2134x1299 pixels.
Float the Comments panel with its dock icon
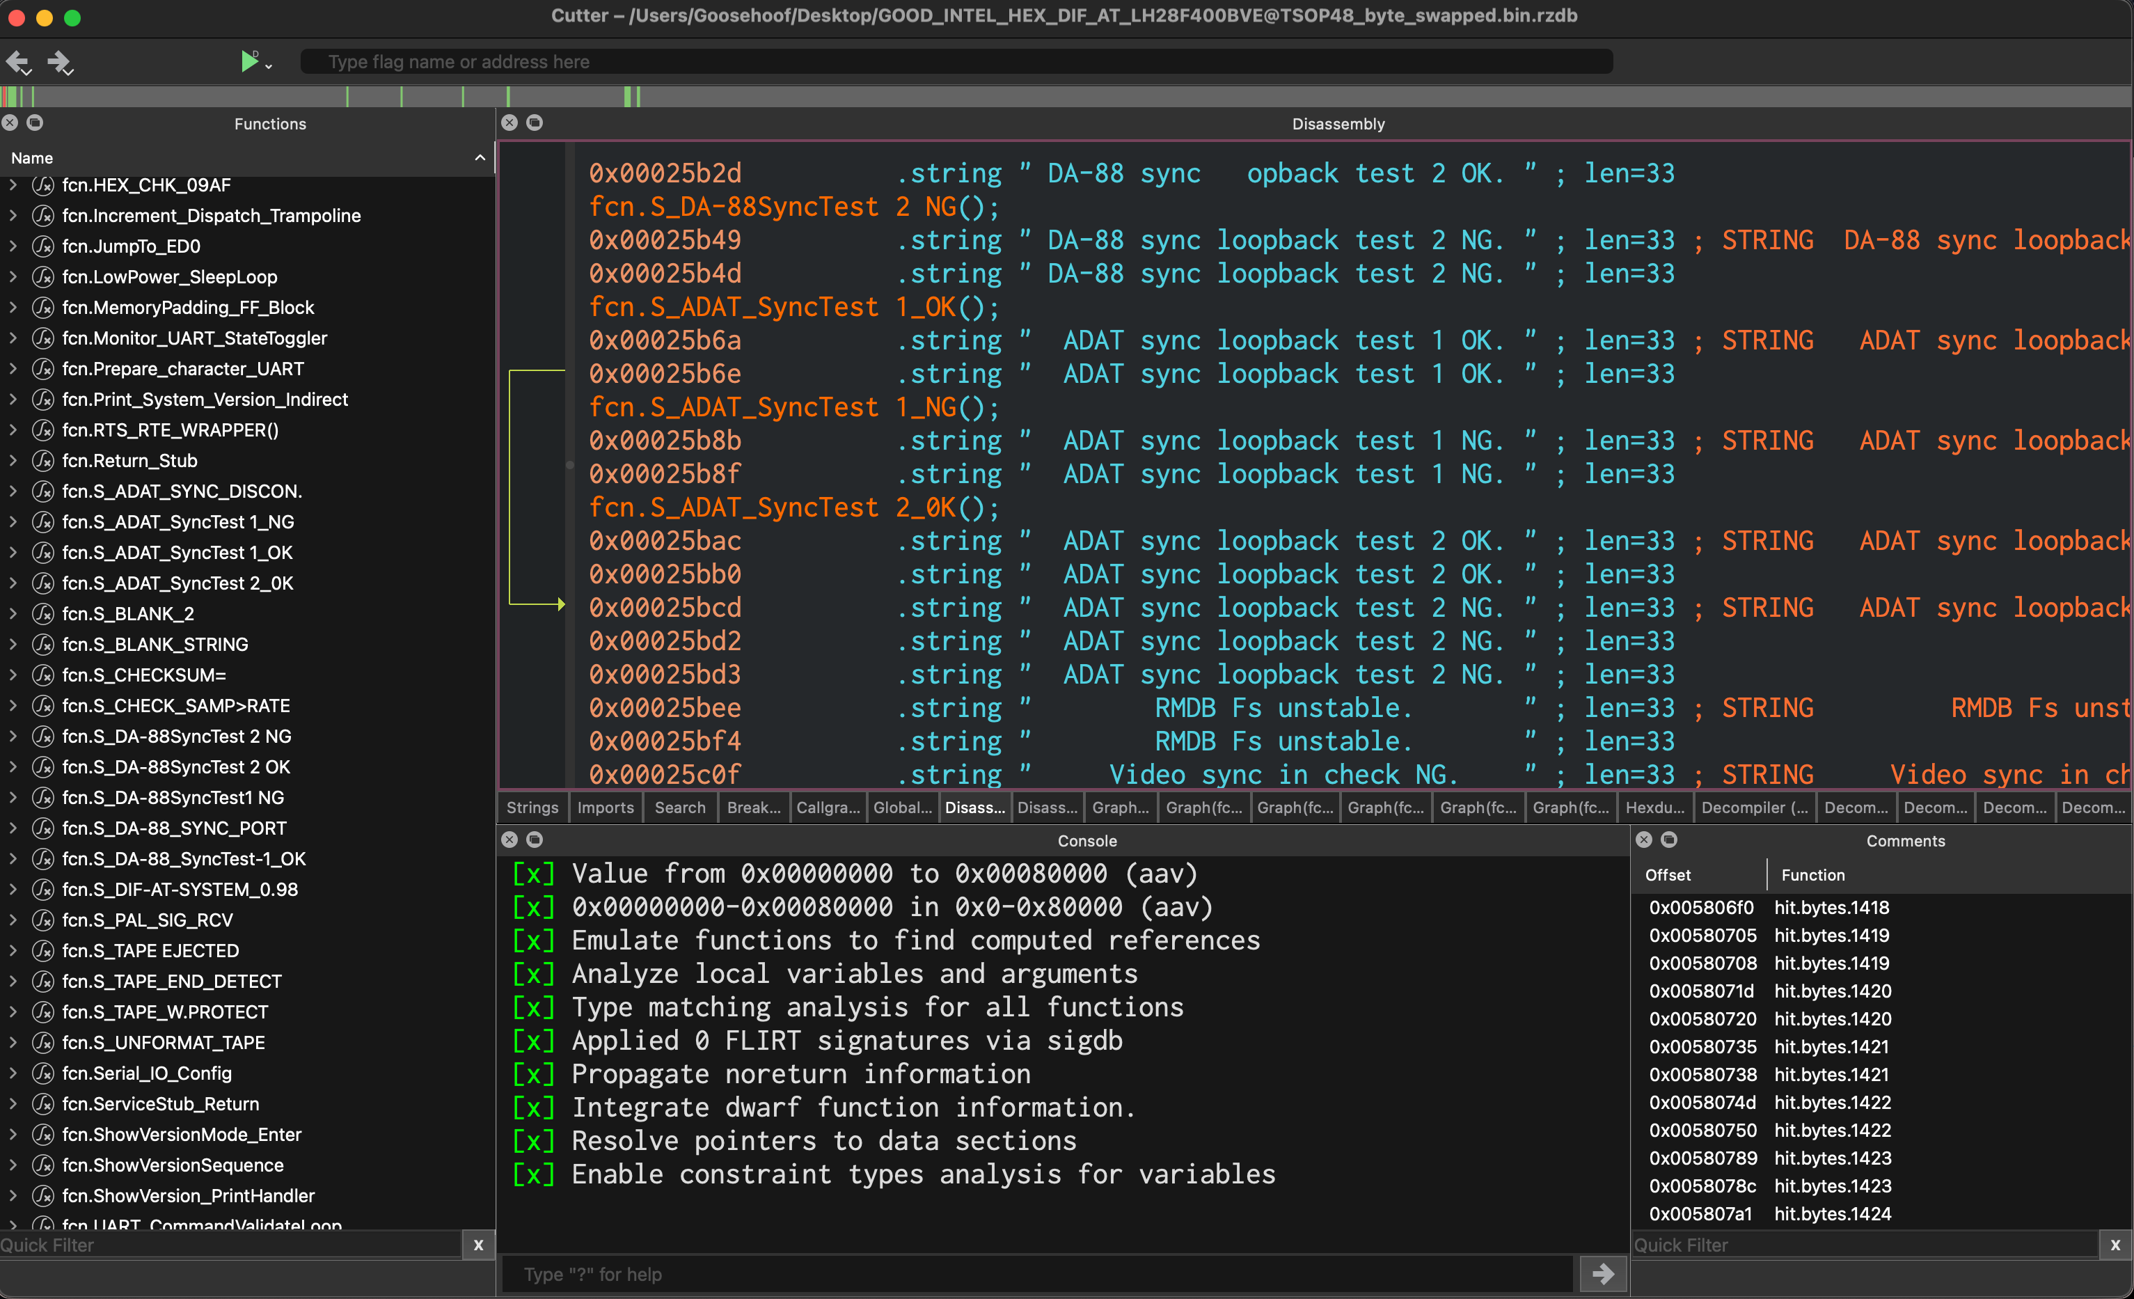tap(1669, 839)
